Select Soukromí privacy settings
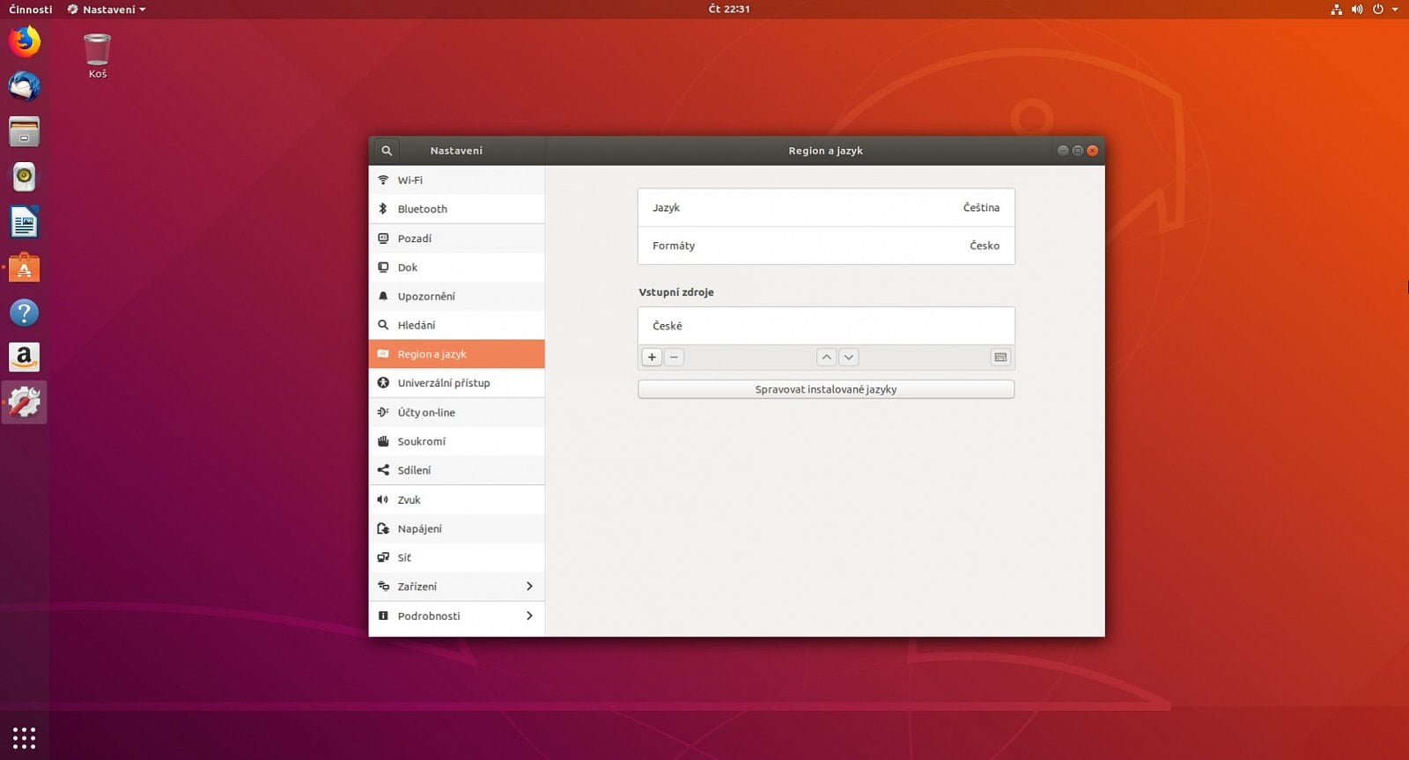Image resolution: width=1409 pixels, height=760 pixels. pos(456,441)
